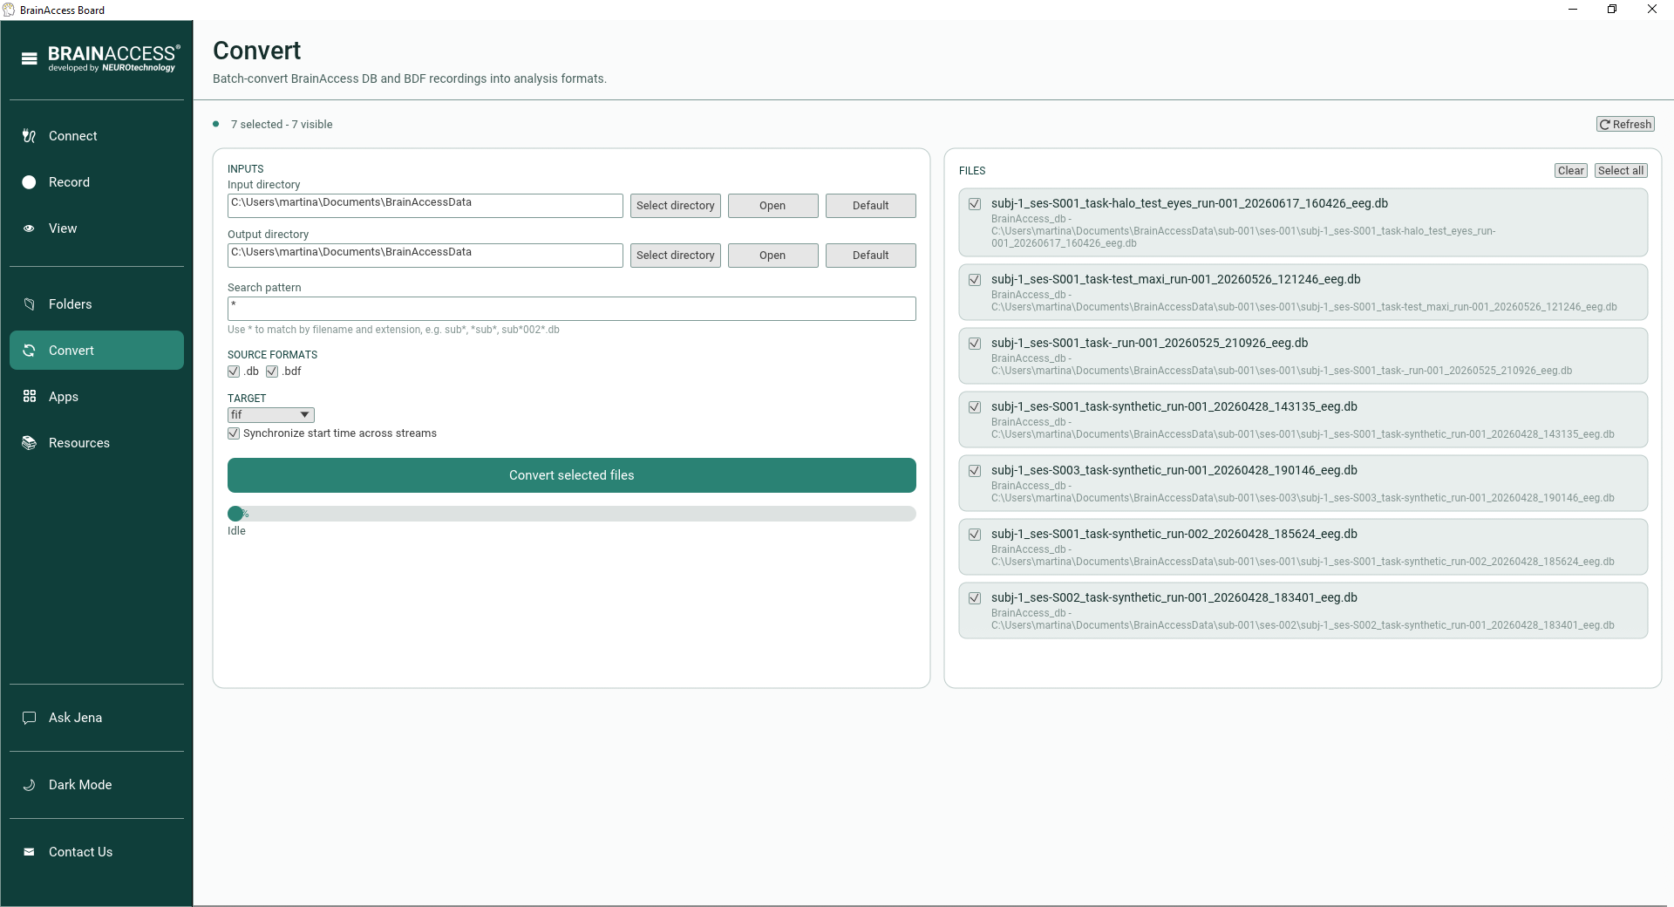Click the Convert arrows icon in sidebar

(x=29, y=351)
